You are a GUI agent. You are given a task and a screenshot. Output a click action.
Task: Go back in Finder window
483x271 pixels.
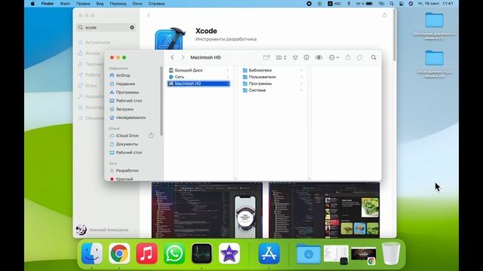[172, 57]
